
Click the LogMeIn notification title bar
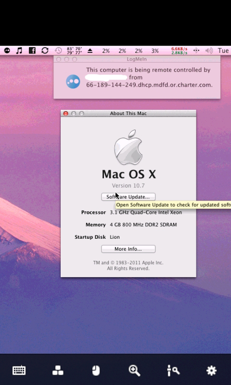pyautogui.click(x=137, y=59)
